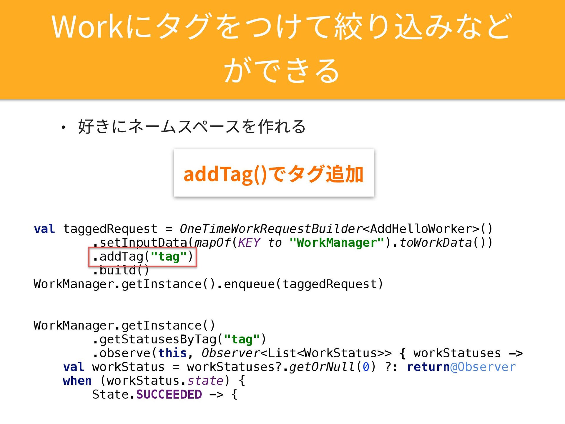Click the taggedRequest variable declaration
The height and width of the screenshot is (424, 565).
tap(110, 229)
